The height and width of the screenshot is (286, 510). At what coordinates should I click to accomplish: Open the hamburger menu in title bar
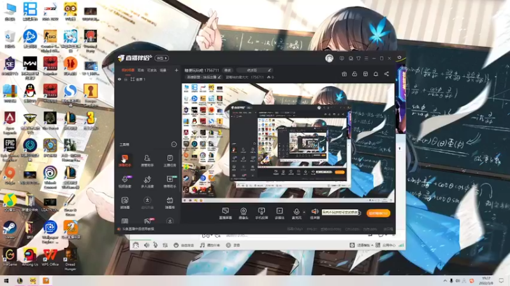coord(366,58)
